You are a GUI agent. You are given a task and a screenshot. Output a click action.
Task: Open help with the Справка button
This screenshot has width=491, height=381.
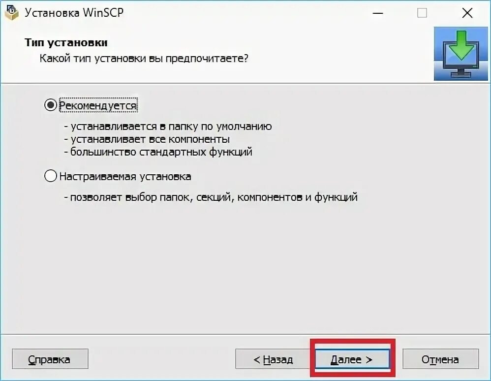point(50,359)
